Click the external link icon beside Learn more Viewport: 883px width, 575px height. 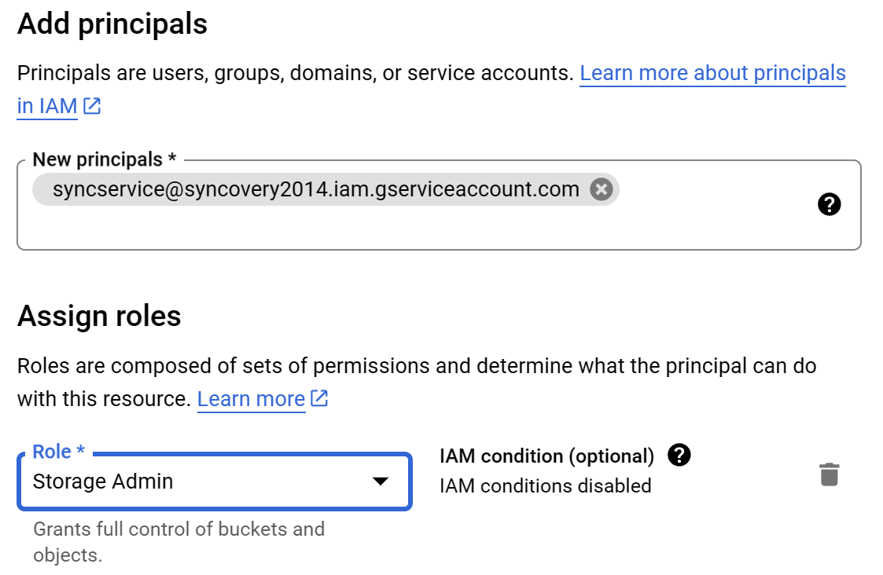[318, 398]
